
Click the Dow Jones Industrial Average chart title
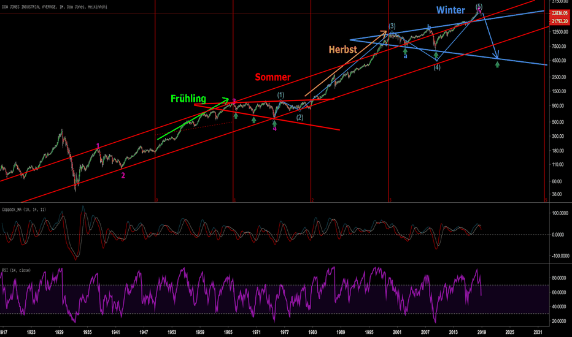[x=55, y=7]
